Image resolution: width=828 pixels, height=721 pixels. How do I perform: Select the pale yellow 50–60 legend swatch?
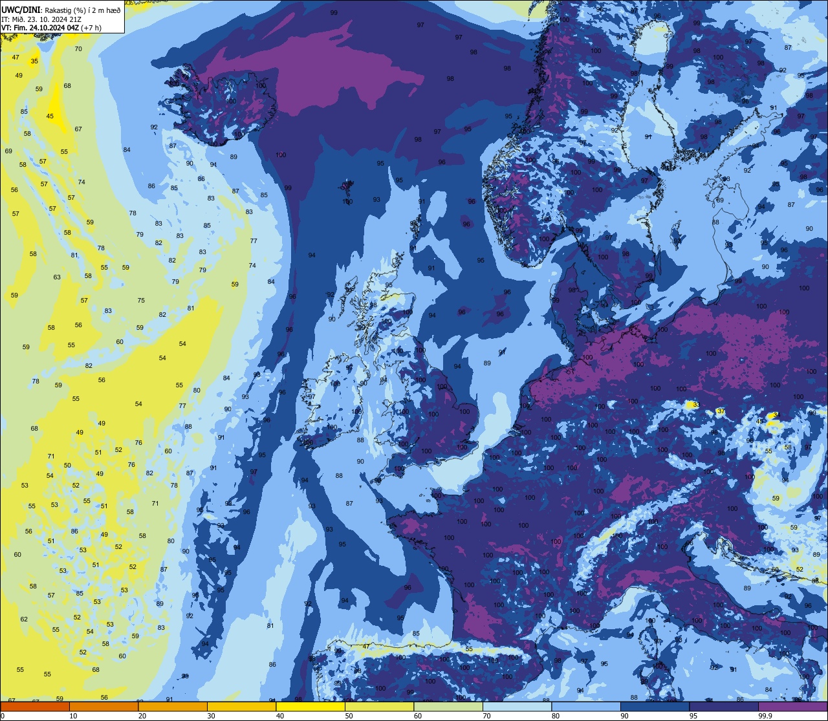[x=379, y=706]
